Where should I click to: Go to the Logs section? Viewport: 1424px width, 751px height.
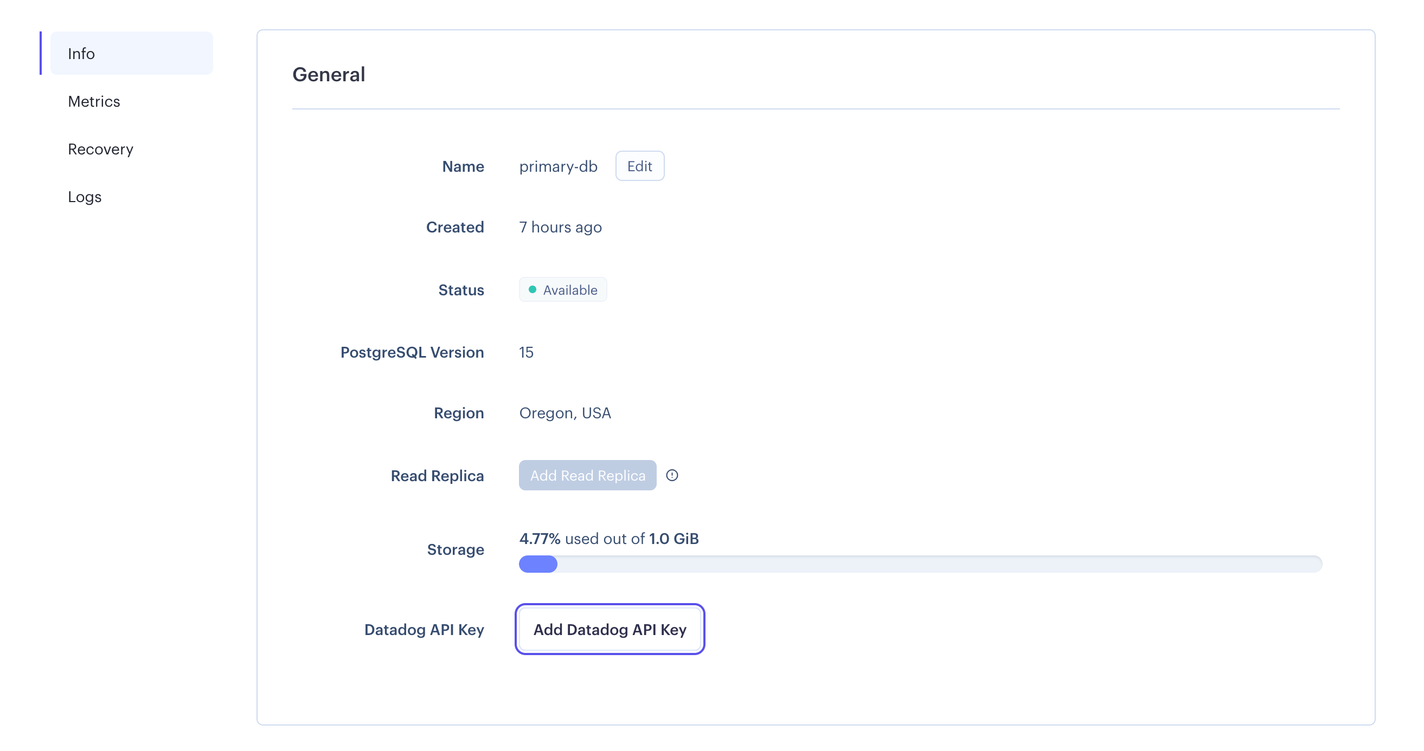click(85, 197)
